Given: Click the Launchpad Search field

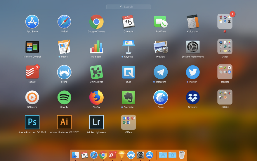Looking at the screenshot, I should pyautogui.click(x=128, y=7).
